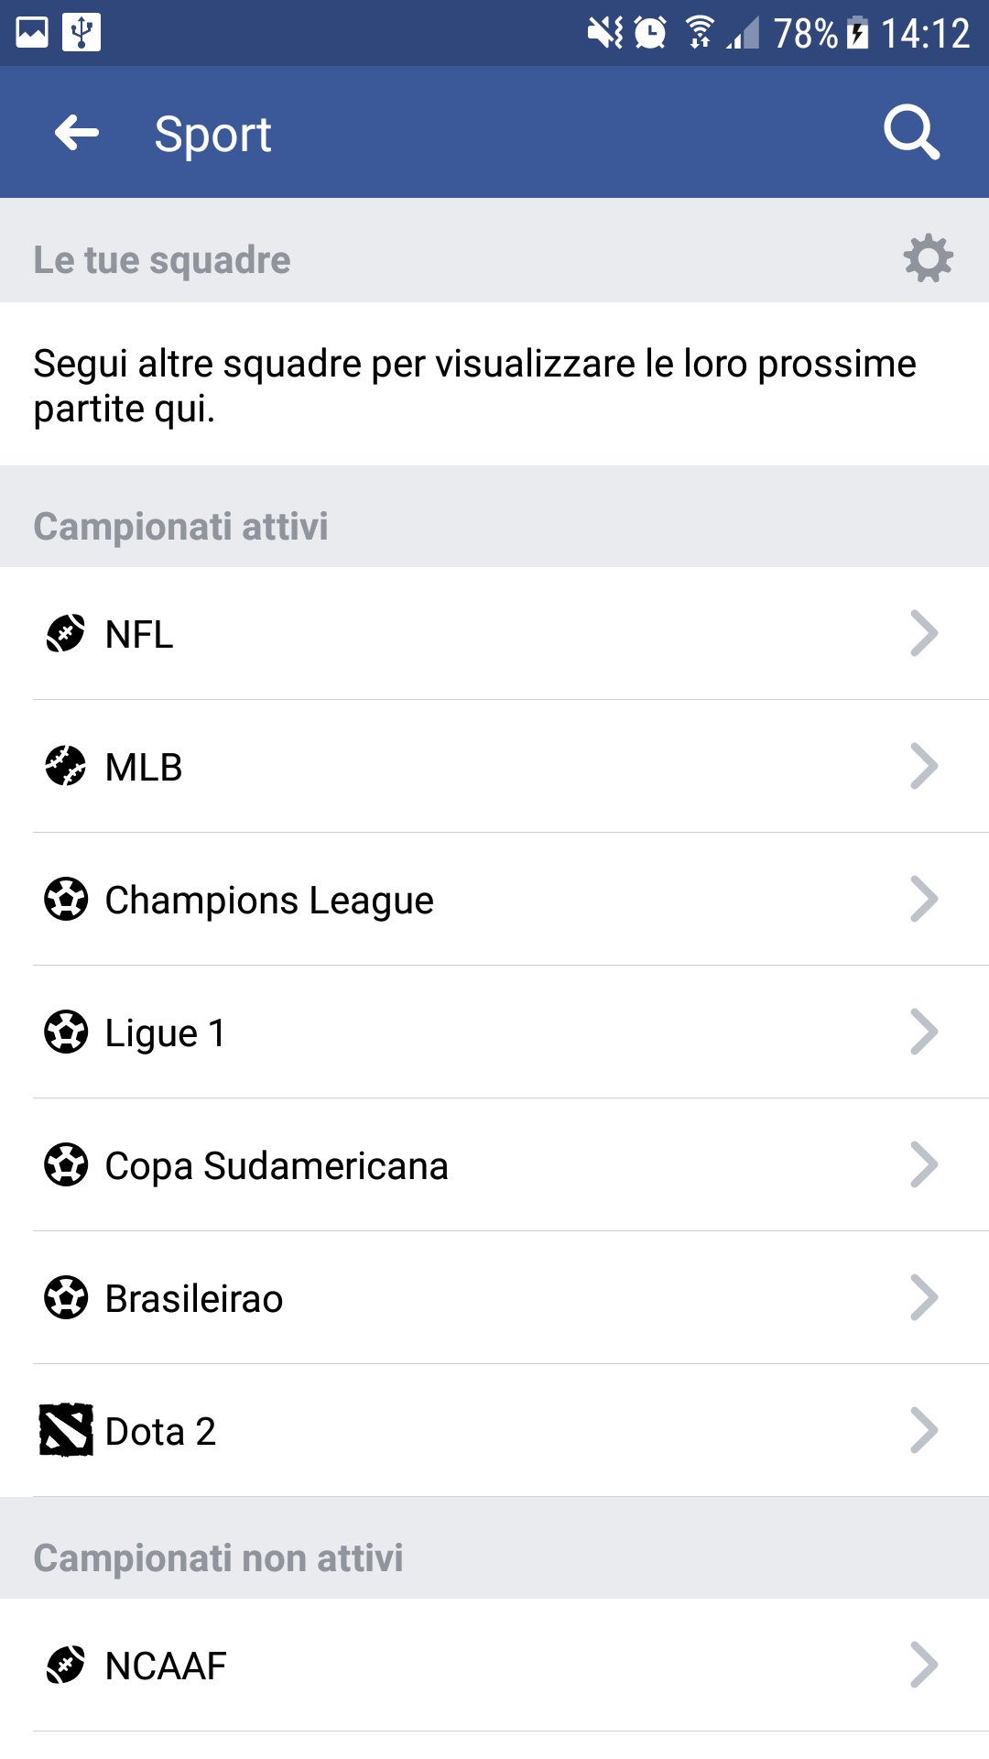The image size is (989, 1759).
Task: Tap the back arrow in the header
Action: (77, 134)
